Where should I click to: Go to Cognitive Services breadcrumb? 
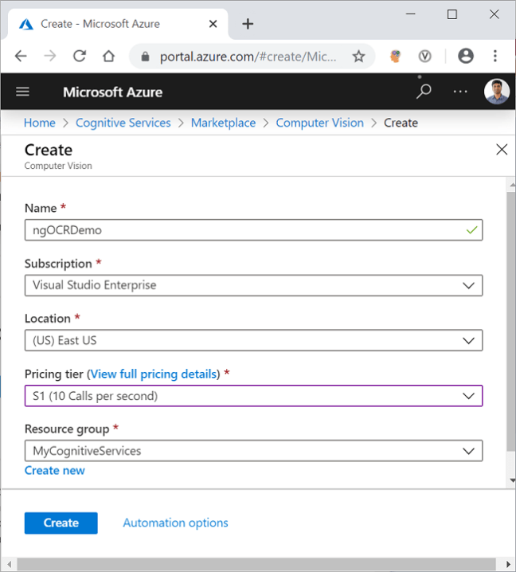coord(123,123)
